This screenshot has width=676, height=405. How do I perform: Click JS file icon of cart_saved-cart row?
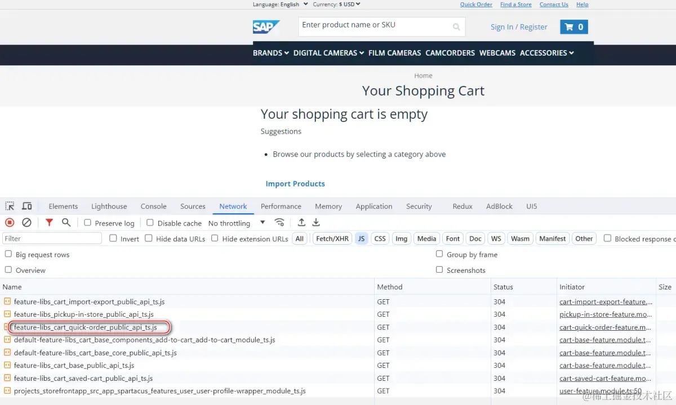tap(7, 378)
